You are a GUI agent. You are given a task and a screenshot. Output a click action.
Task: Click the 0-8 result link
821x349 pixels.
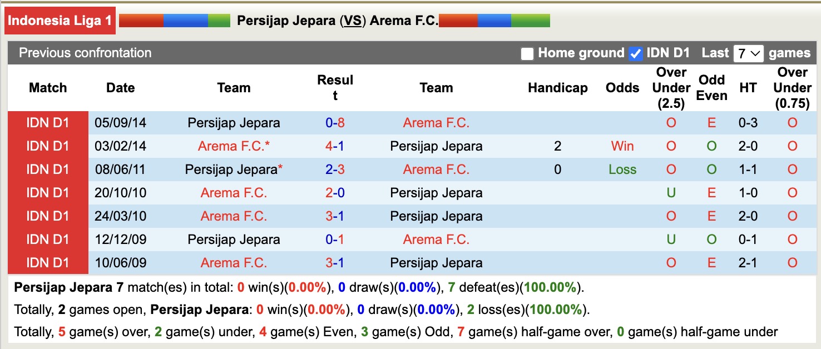click(x=334, y=123)
